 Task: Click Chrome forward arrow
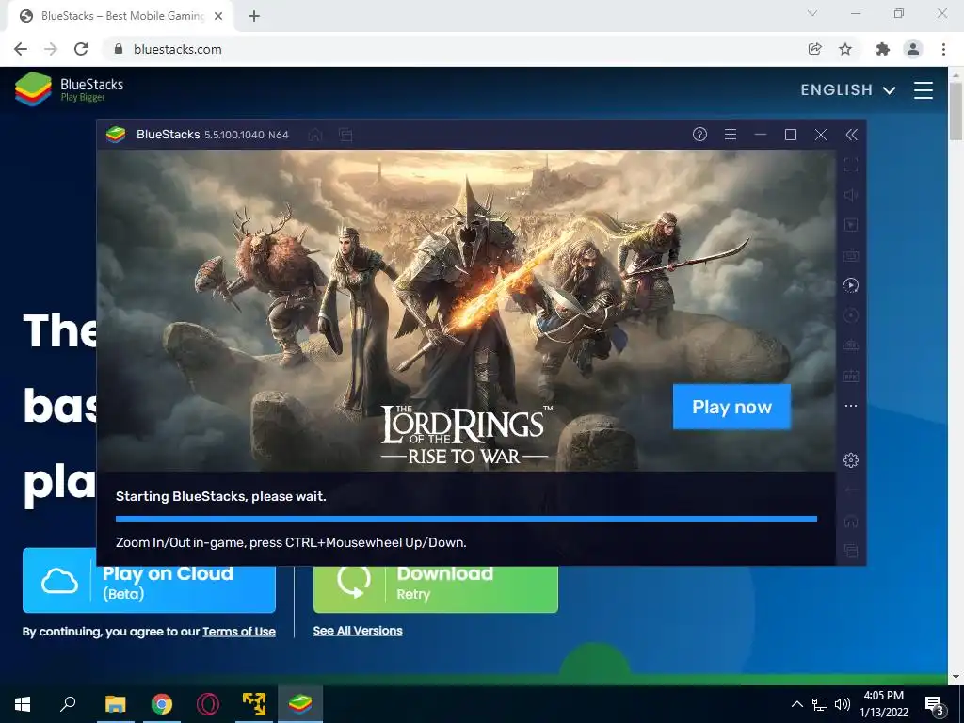(x=51, y=49)
